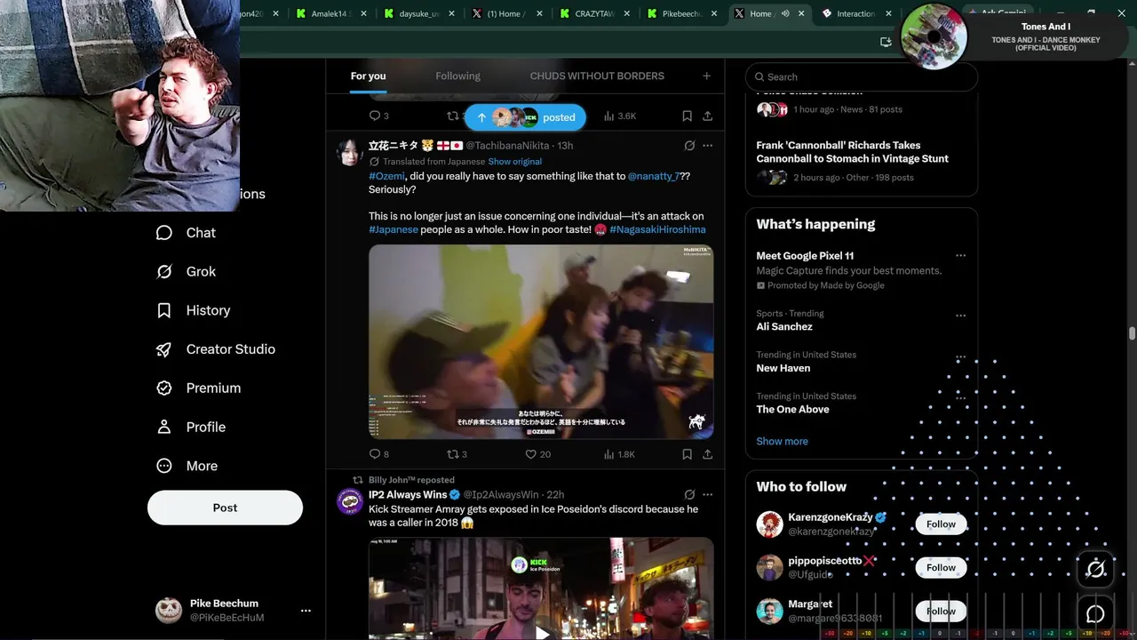Close the Pikebeechum browser tab
This screenshot has height=640, width=1137.
(x=714, y=13)
